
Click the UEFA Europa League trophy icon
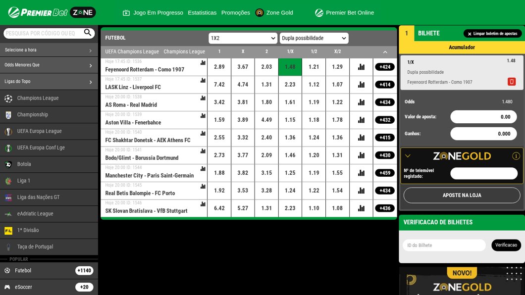point(8,132)
